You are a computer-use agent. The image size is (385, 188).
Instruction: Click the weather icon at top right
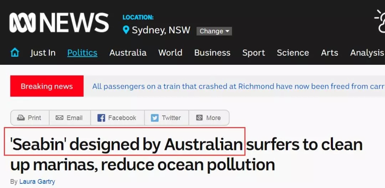[380, 21]
